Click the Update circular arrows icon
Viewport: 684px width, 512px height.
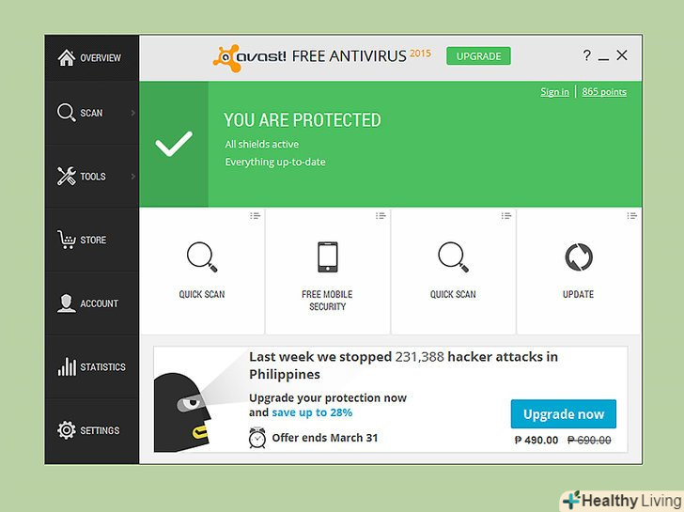tap(579, 256)
